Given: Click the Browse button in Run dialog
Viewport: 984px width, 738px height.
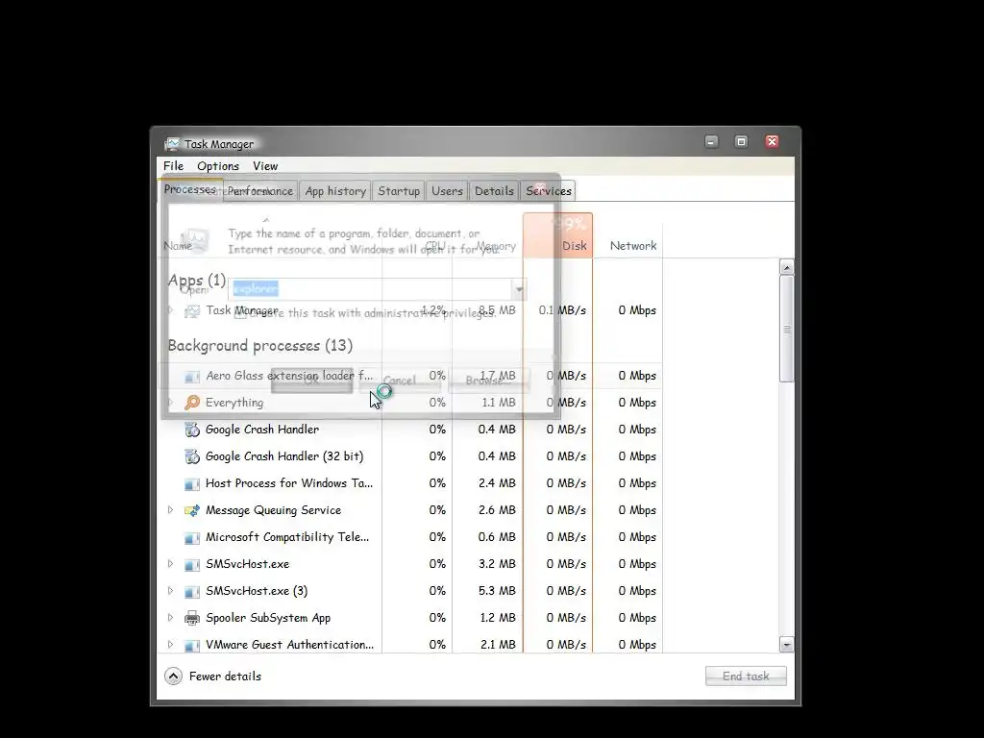Looking at the screenshot, I should [x=488, y=381].
